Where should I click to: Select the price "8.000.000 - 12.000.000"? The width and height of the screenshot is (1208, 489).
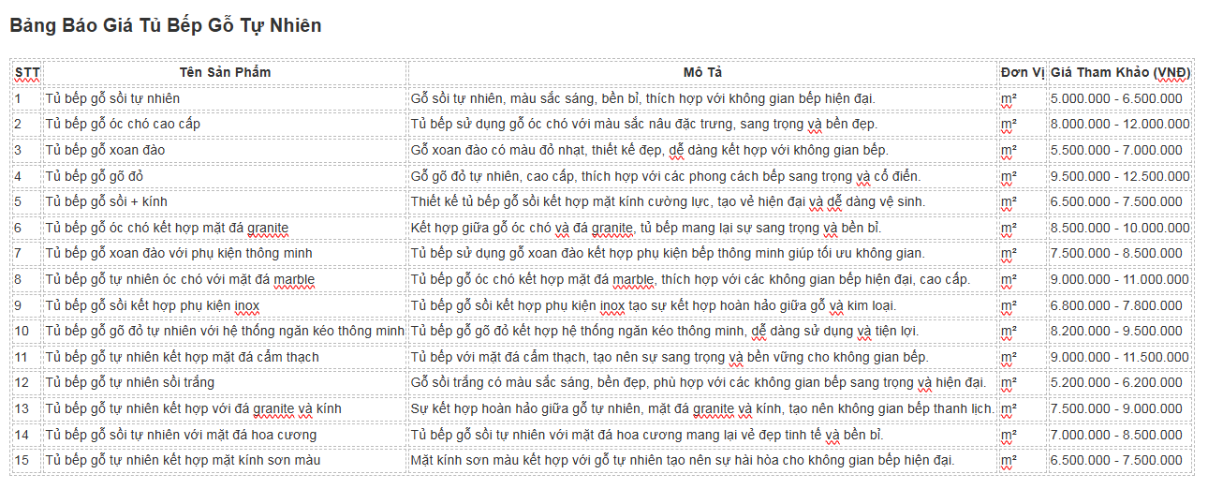pyautogui.click(x=1120, y=124)
